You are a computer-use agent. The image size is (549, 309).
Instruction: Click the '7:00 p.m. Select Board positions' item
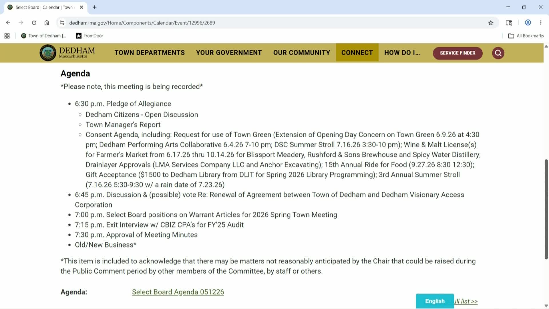tap(206, 215)
